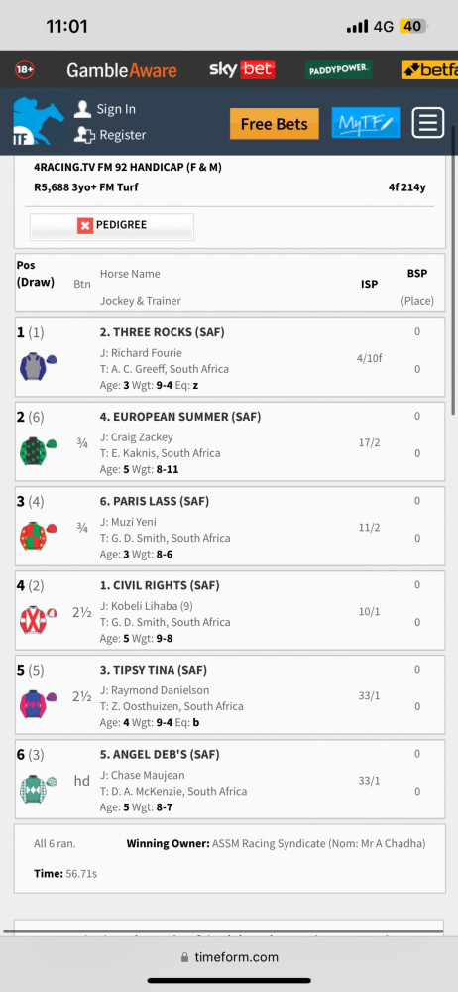Click the Free Bets button
The image size is (458, 992).
[275, 123]
